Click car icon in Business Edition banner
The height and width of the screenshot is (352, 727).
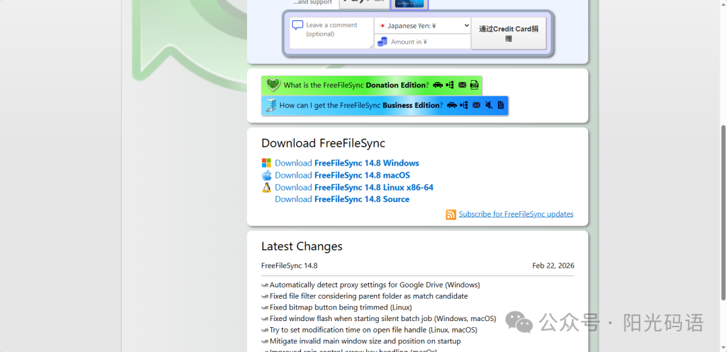pyautogui.click(x=452, y=105)
